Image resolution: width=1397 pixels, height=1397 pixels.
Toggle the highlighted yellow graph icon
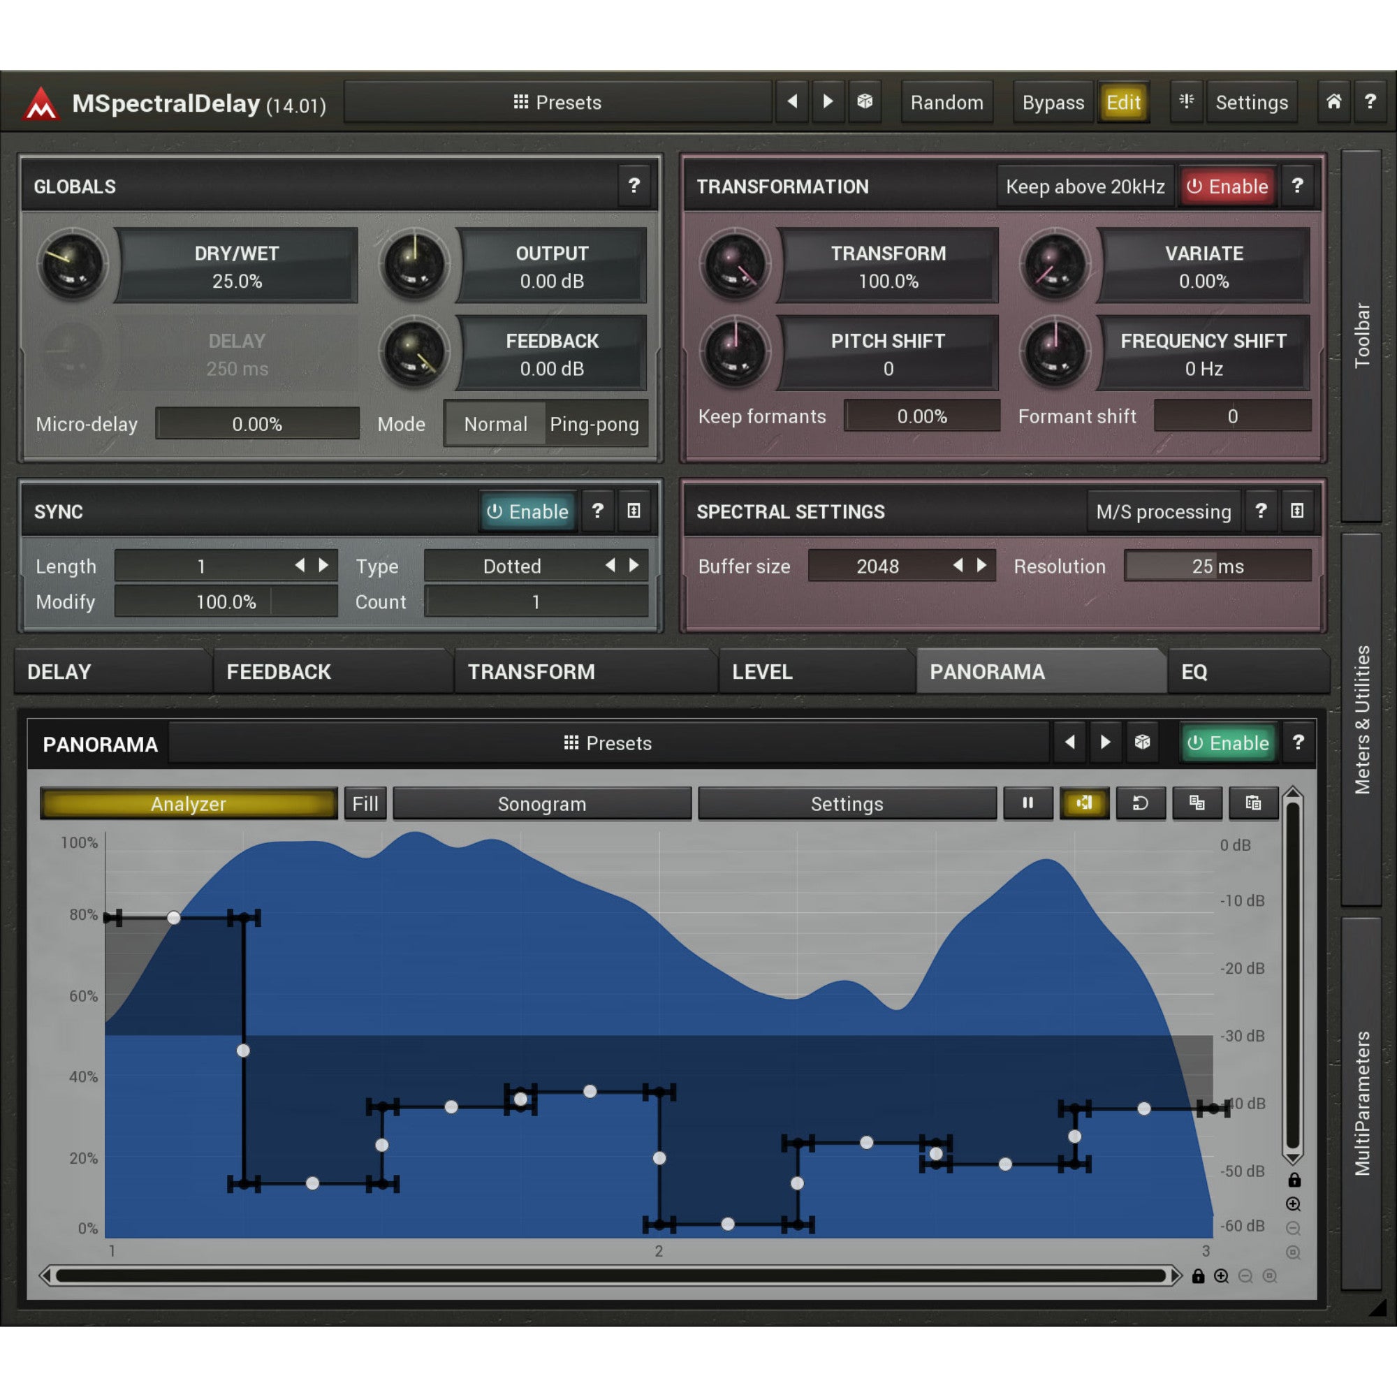click(x=1084, y=803)
